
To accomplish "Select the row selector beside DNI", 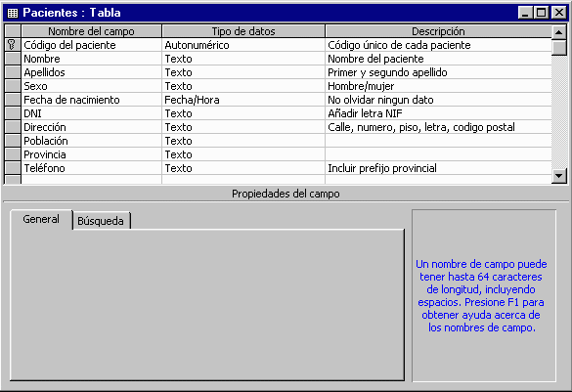I will [13, 113].
